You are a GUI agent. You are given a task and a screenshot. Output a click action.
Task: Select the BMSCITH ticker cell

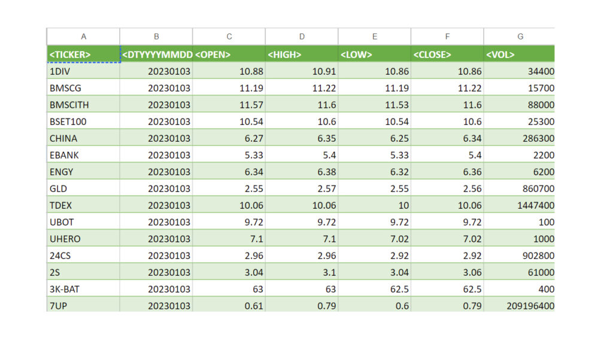[x=83, y=105]
